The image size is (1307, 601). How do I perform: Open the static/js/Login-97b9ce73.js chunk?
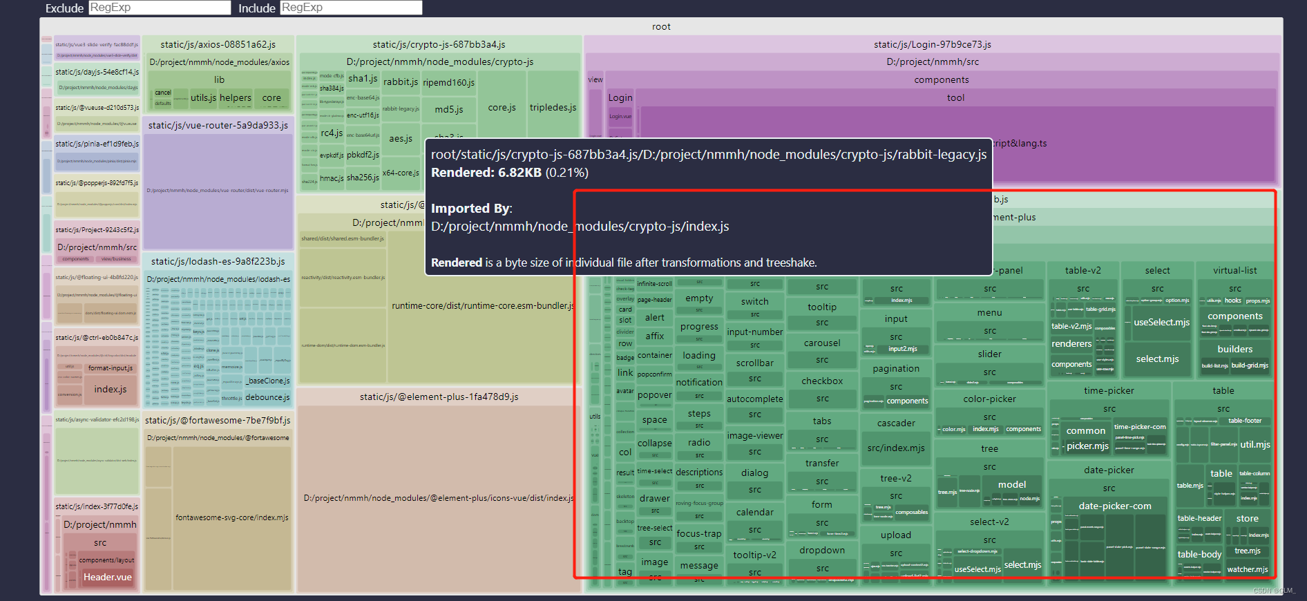(933, 44)
